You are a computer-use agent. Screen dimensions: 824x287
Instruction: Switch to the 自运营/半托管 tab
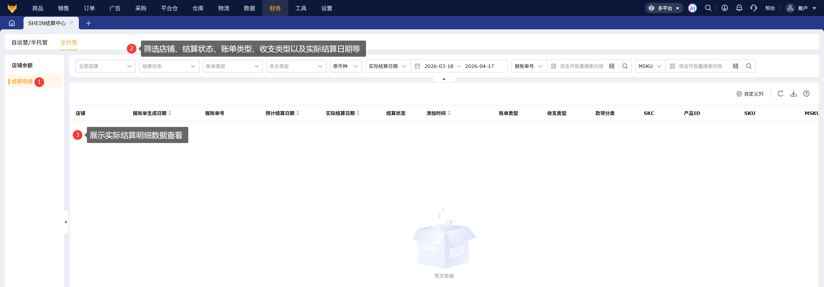click(30, 43)
